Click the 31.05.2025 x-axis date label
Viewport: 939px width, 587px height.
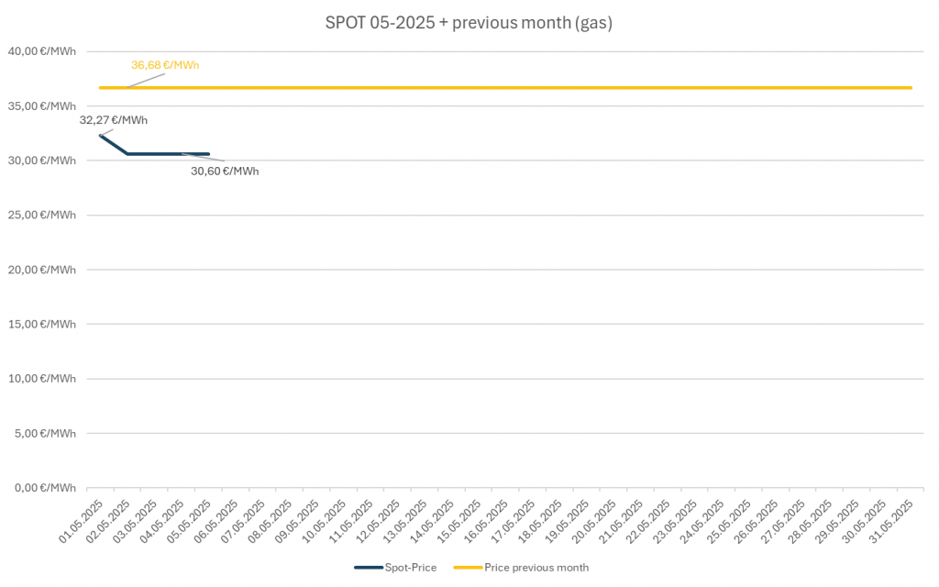point(892,525)
